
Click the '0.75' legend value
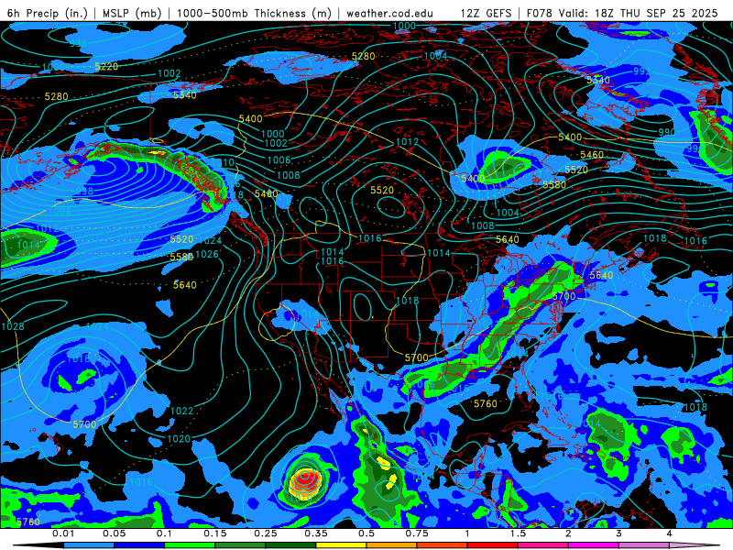coord(417,533)
